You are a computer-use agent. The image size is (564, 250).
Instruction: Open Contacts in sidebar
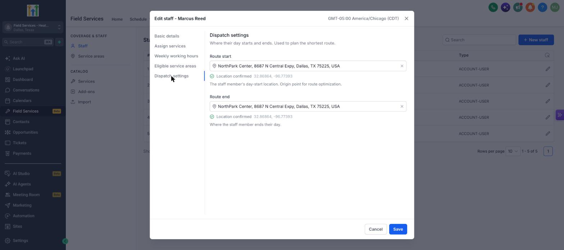point(33,122)
